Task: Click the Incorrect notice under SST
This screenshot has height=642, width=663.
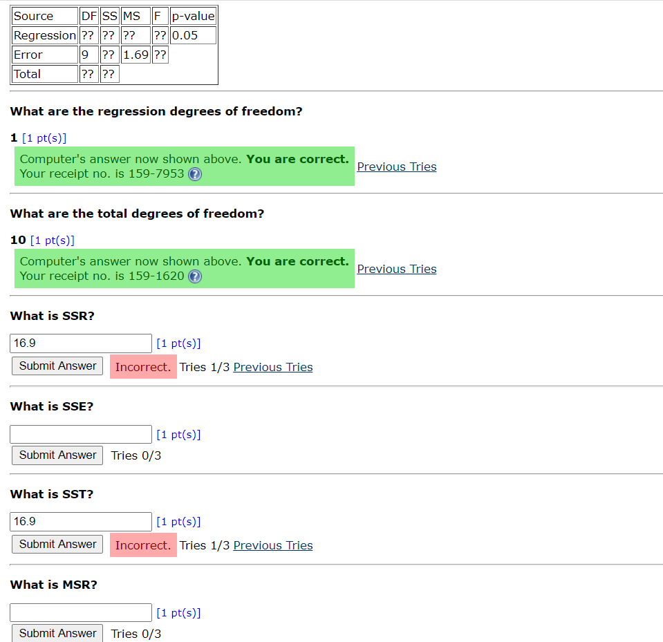Action: click(x=143, y=545)
